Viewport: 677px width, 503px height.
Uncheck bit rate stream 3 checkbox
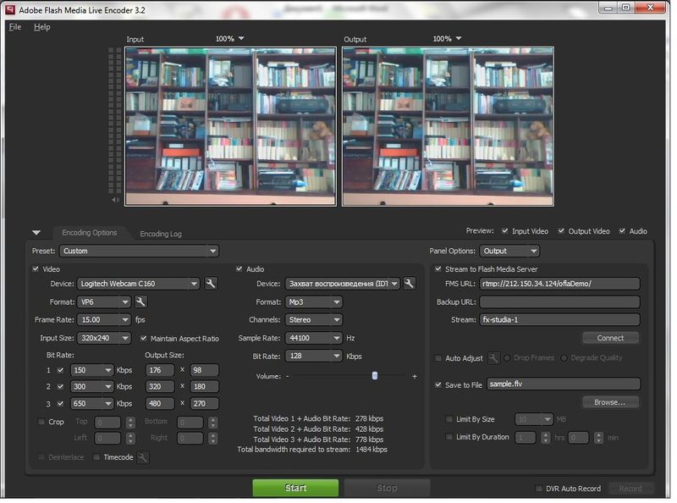coord(60,404)
